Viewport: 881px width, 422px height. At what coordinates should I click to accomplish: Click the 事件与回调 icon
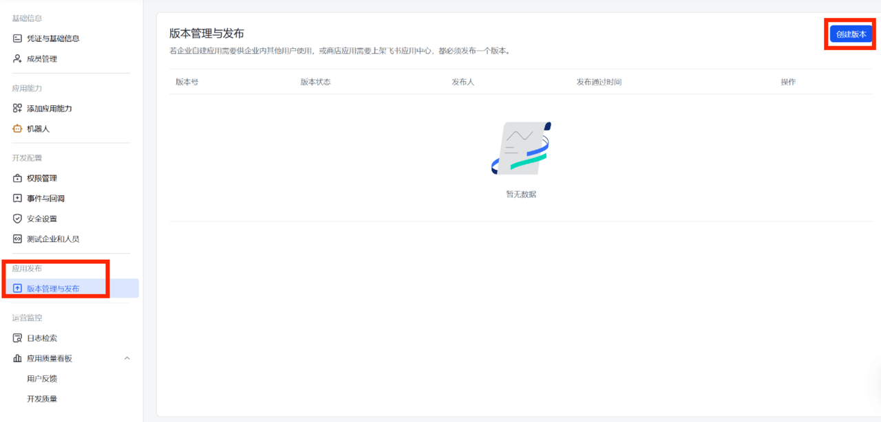pos(18,199)
